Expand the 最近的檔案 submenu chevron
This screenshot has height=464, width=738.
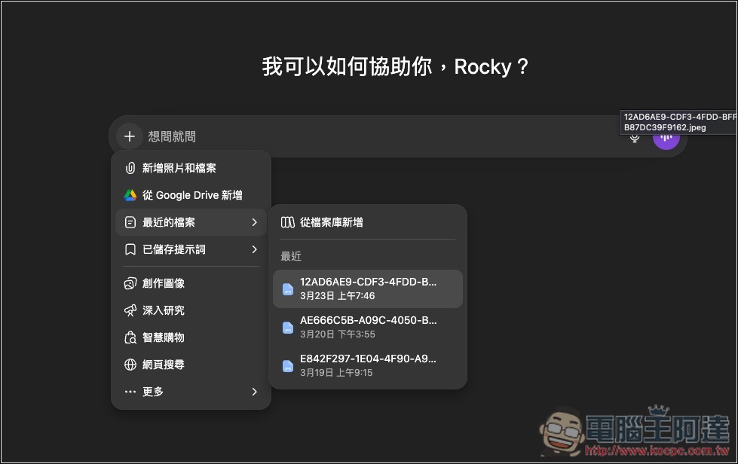pyautogui.click(x=254, y=222)
